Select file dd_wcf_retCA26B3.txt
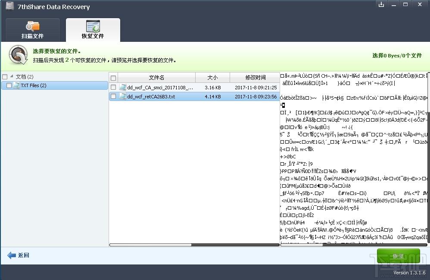 (151, 97)
